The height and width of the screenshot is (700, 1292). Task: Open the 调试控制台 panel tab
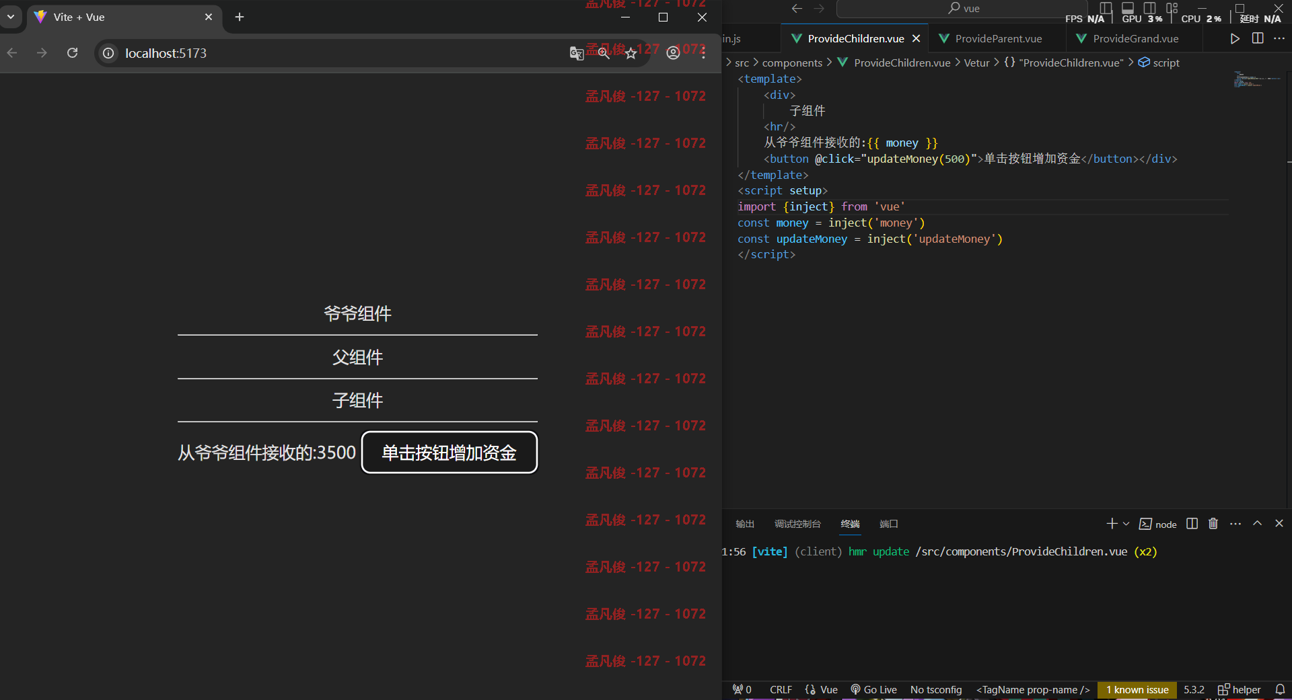[797, 524]
